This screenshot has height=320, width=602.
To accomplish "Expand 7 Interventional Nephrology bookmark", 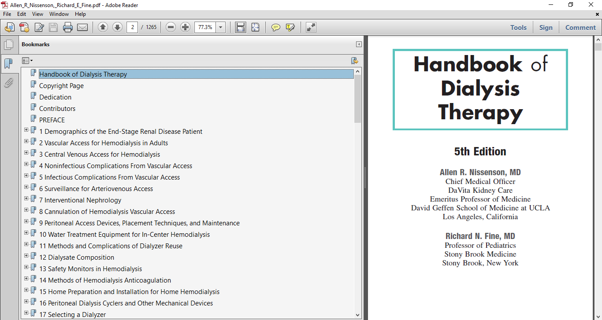I will pos(26,199).
